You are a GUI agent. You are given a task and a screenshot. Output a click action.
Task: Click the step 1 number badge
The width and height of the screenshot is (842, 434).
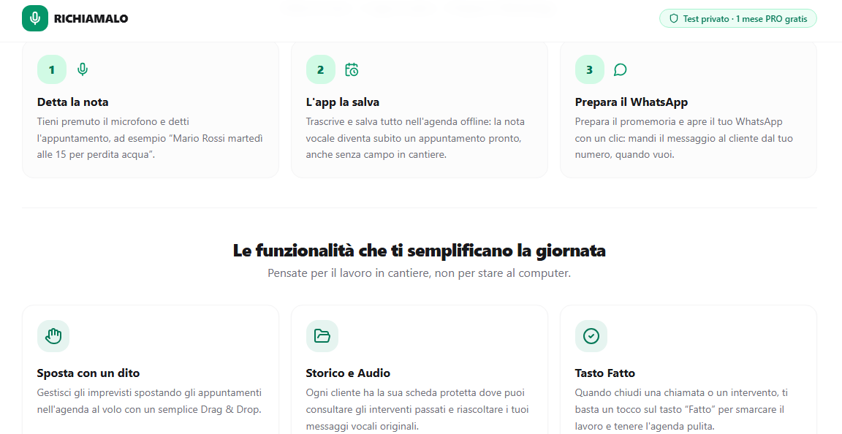tap(52, 70)
